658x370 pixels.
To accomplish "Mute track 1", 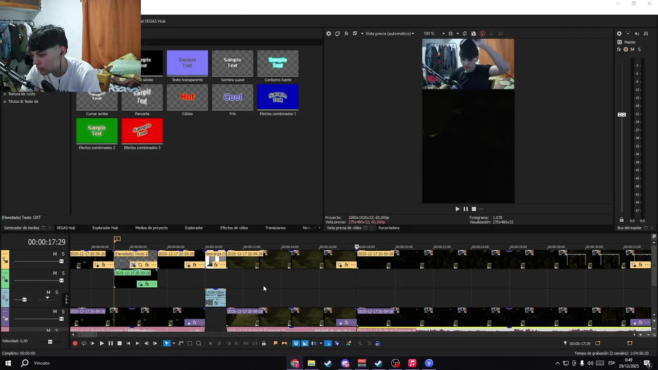I will pyautogui.click(x=55, y=254).
